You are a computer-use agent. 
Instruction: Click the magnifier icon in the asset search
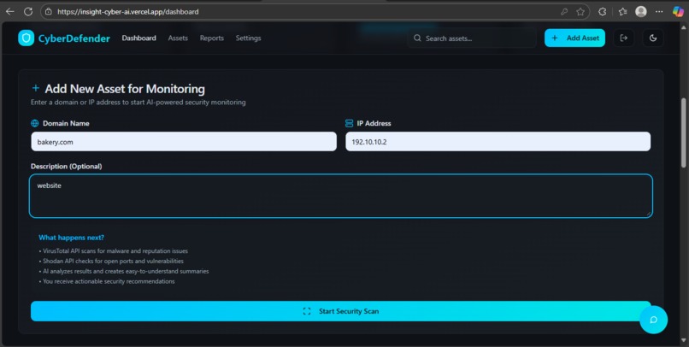417,38
